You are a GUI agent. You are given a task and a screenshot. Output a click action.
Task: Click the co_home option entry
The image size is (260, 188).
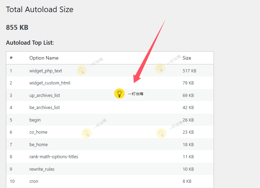38,132
